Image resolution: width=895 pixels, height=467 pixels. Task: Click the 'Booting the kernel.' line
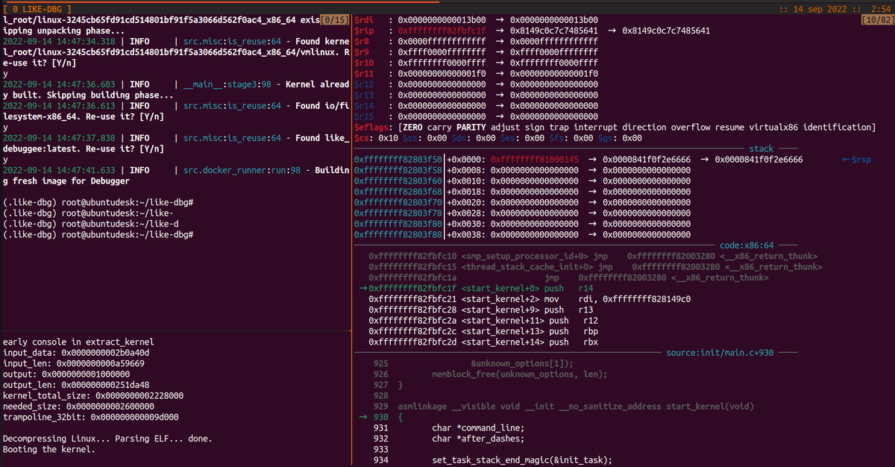(x=49, y=450)
